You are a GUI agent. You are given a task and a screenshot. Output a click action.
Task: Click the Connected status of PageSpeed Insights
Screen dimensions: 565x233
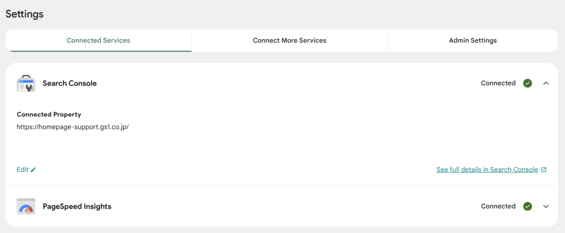498,207
